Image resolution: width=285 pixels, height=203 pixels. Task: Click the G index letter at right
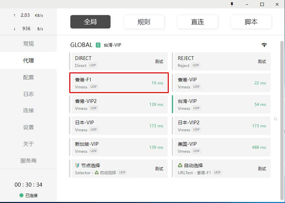click(x=275, y=119)
